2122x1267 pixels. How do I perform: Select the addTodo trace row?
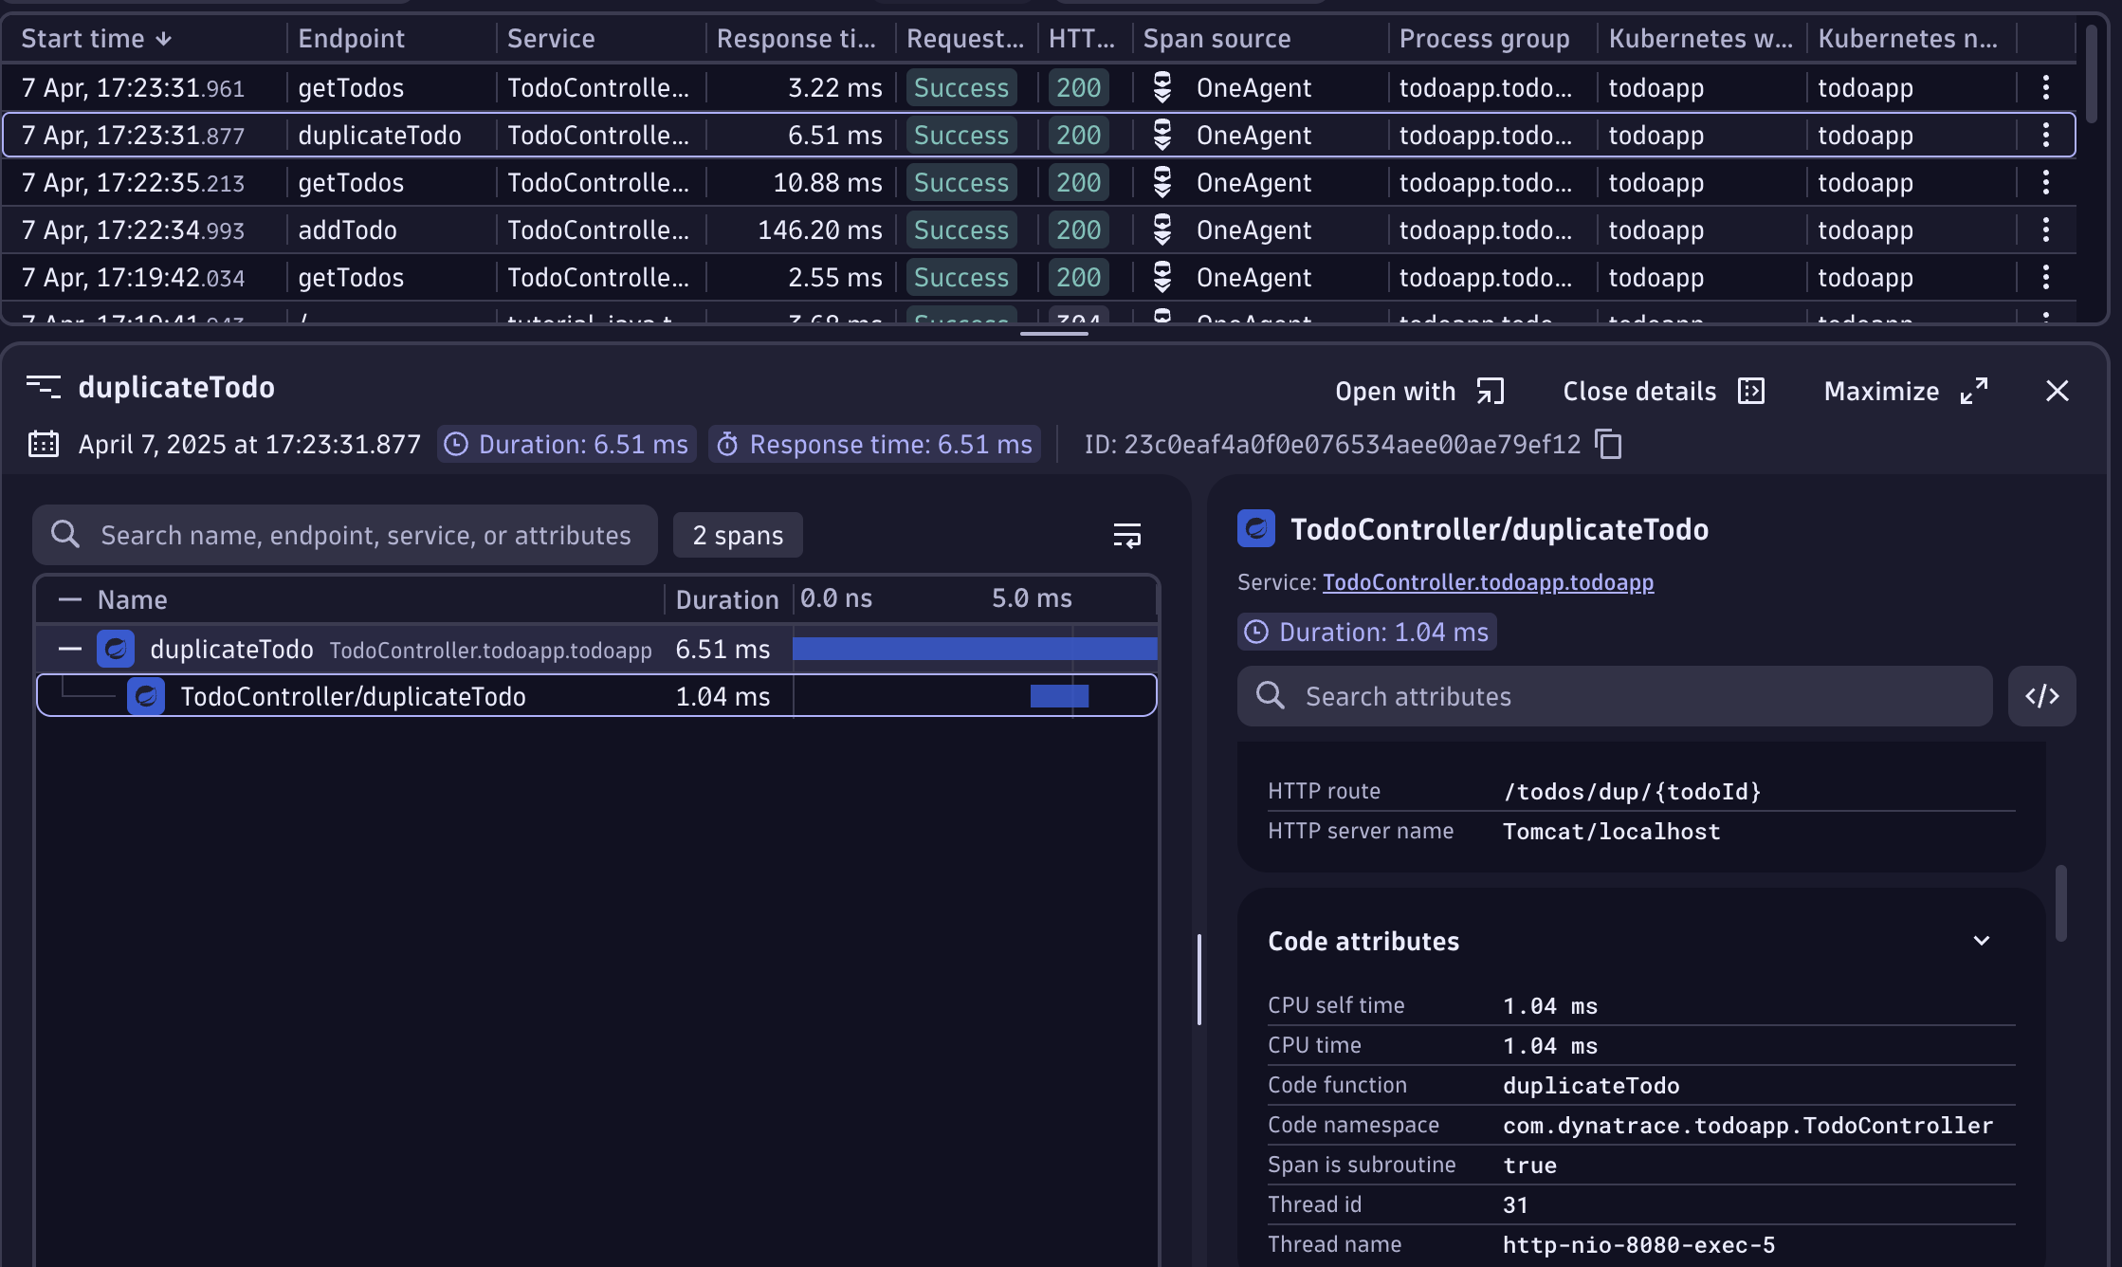(x=347, y=230)
